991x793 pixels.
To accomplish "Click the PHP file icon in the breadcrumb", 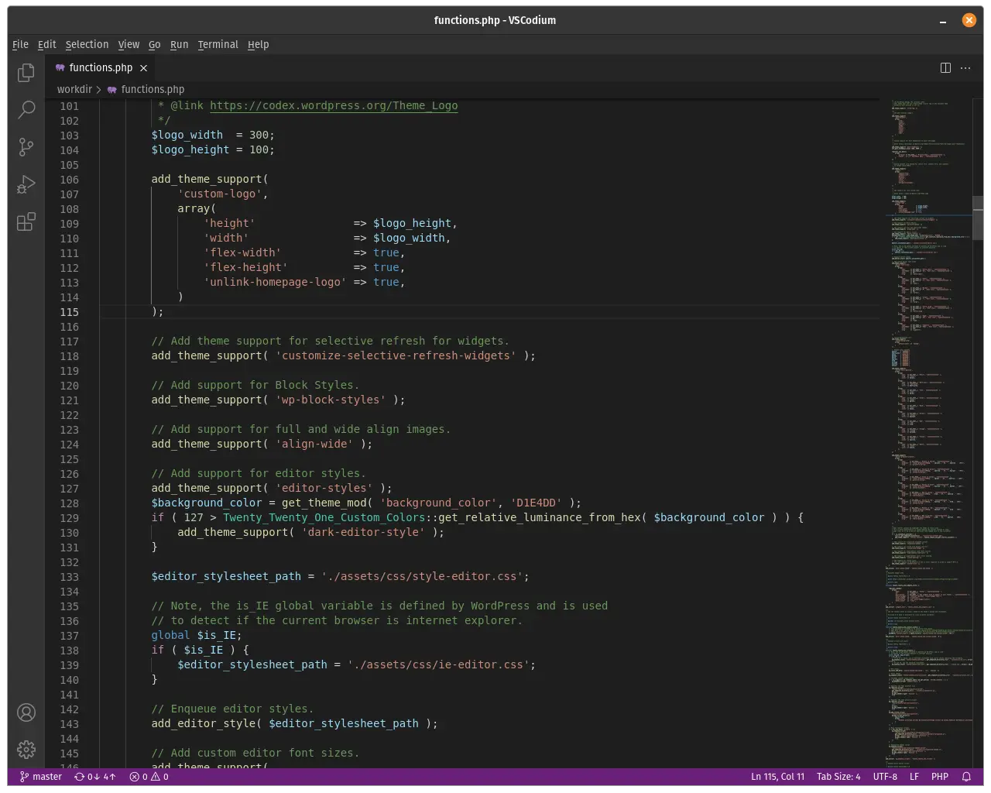I will pyautogui.click(x=112, y=90).
